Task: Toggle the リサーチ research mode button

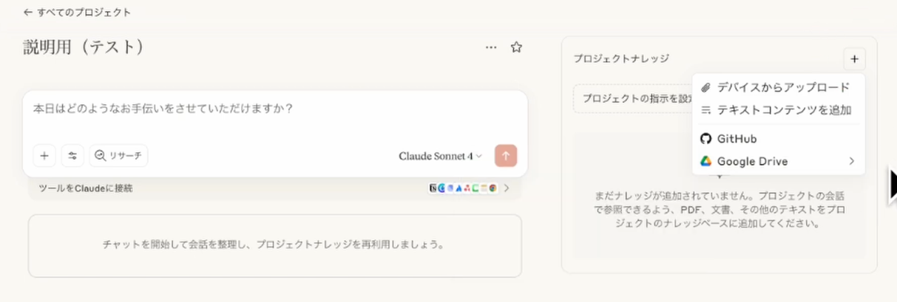Action: (x=118, y=156)
